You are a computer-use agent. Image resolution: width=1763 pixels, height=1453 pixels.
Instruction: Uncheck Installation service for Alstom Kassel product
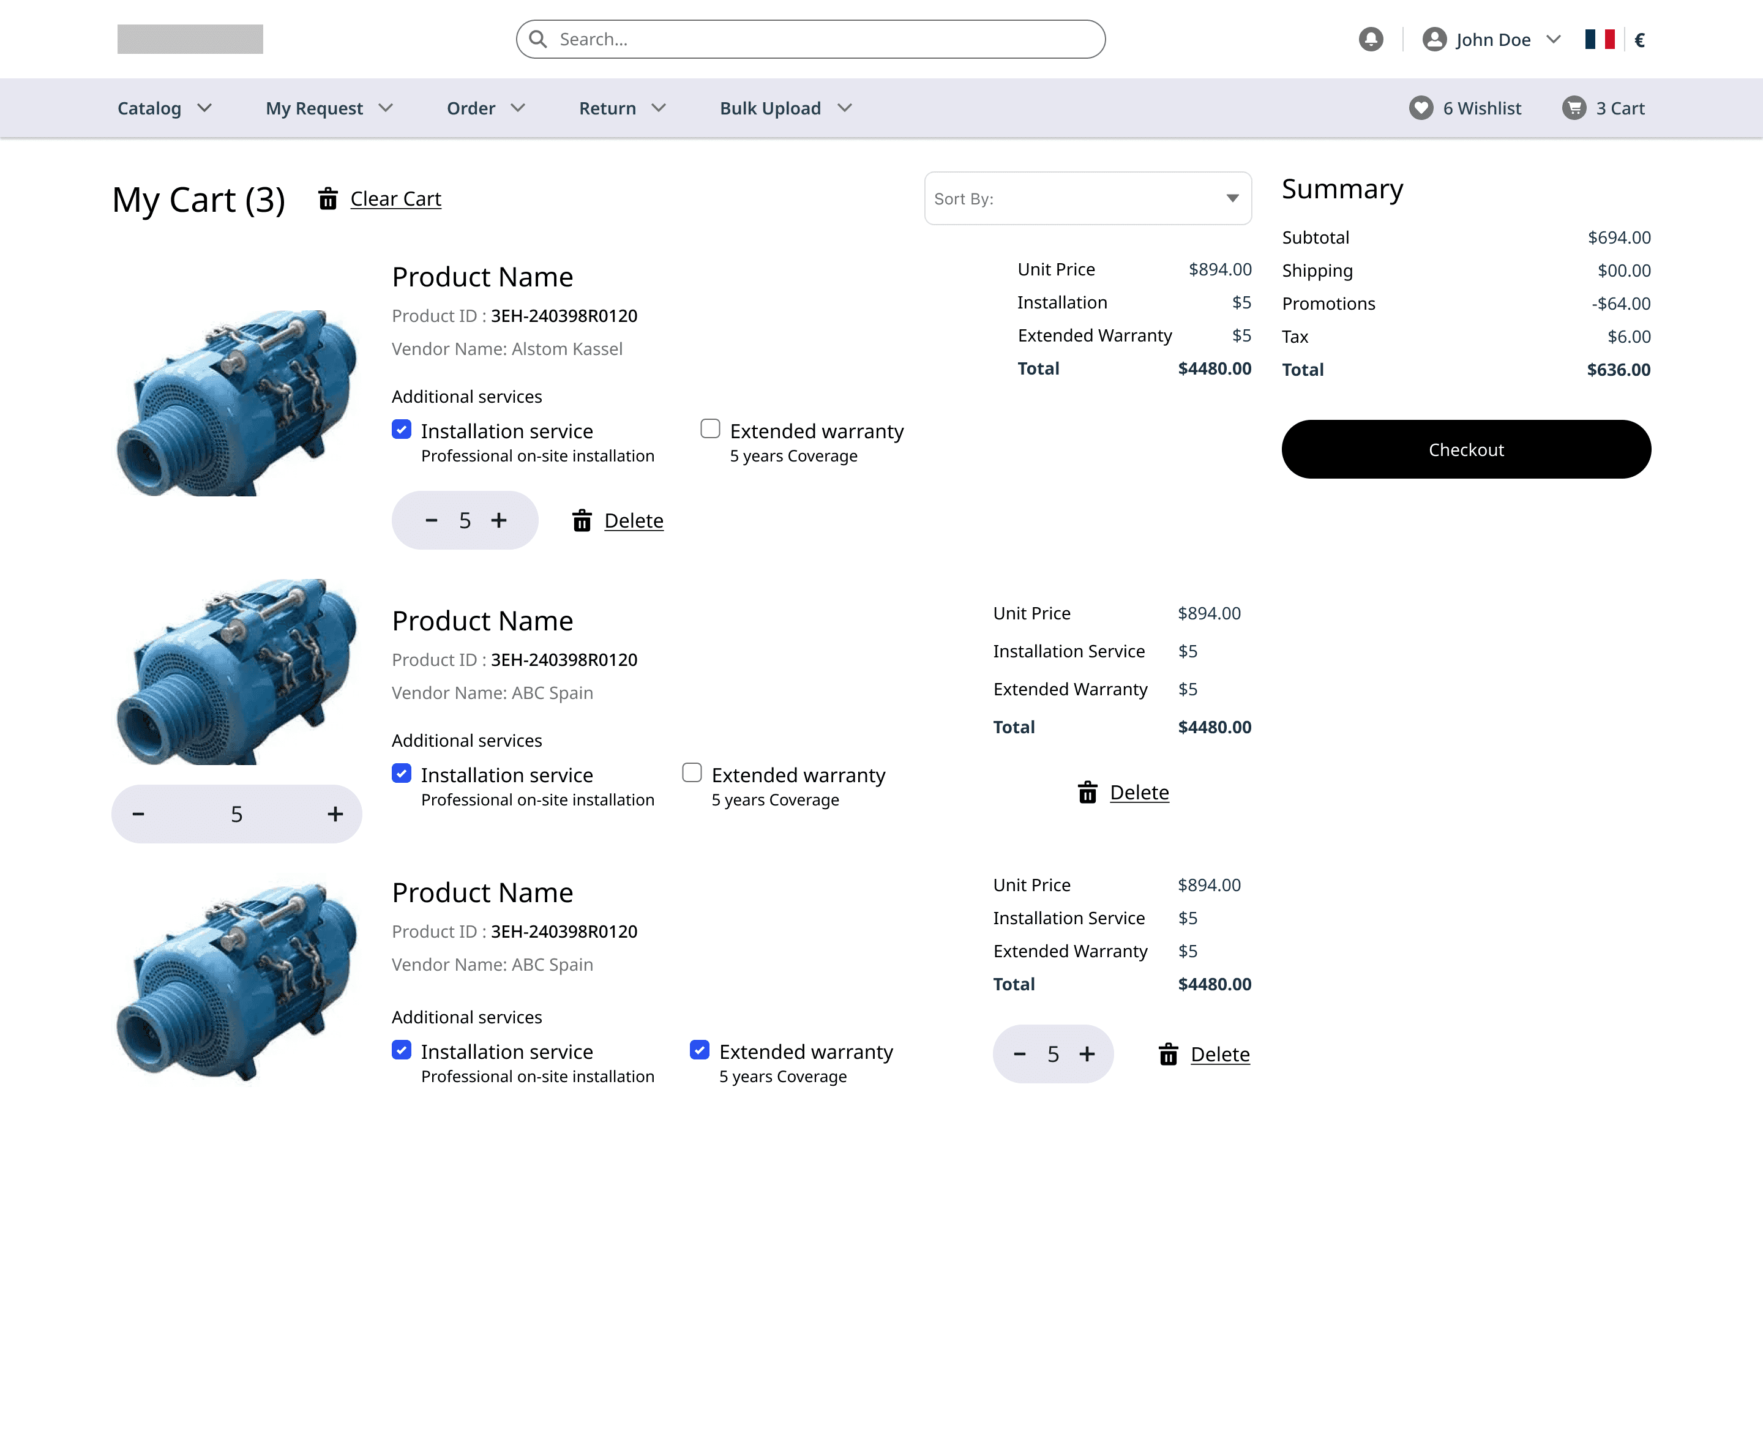click(x=402, y=430)
